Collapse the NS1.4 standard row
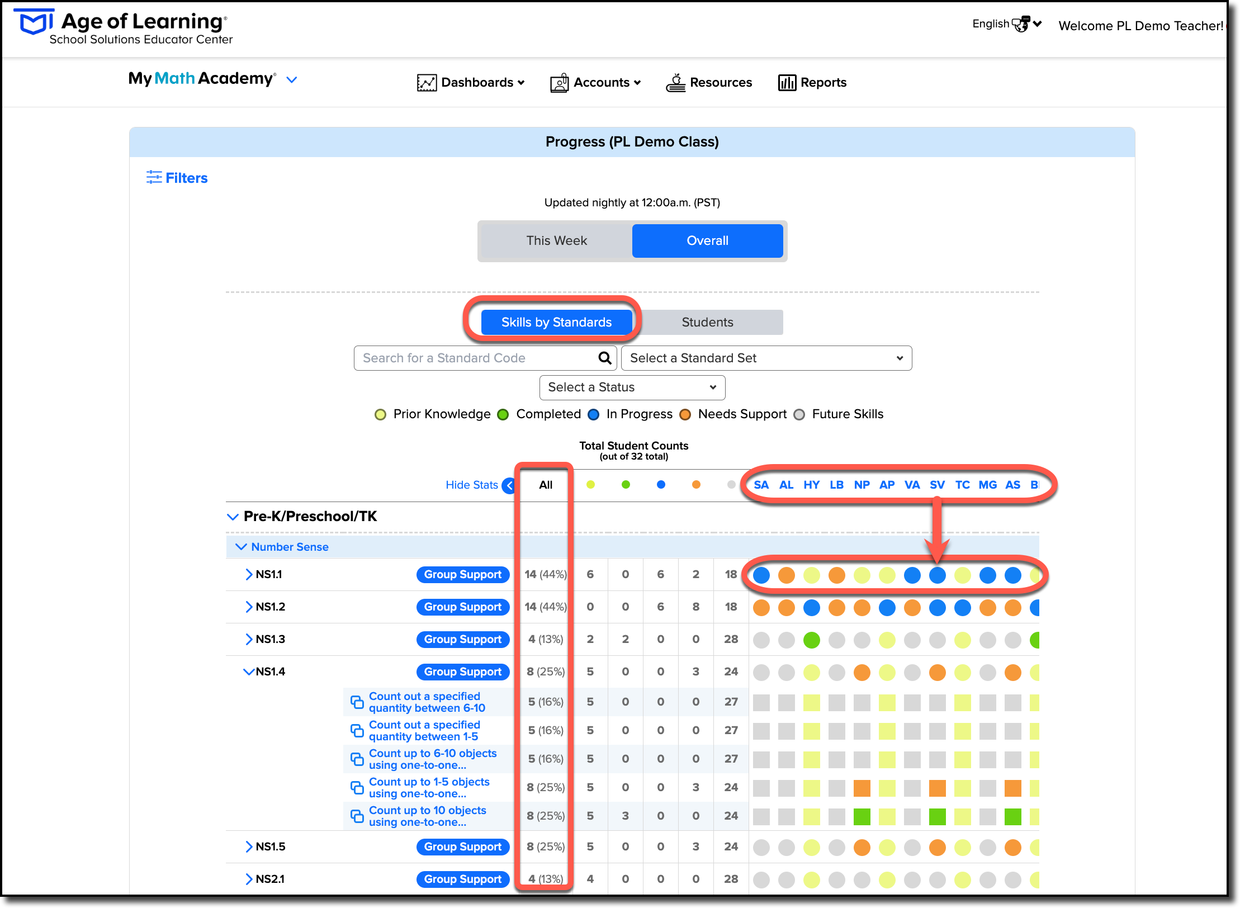This screenshot has width=1240, height=908. [x=249, y=672]
